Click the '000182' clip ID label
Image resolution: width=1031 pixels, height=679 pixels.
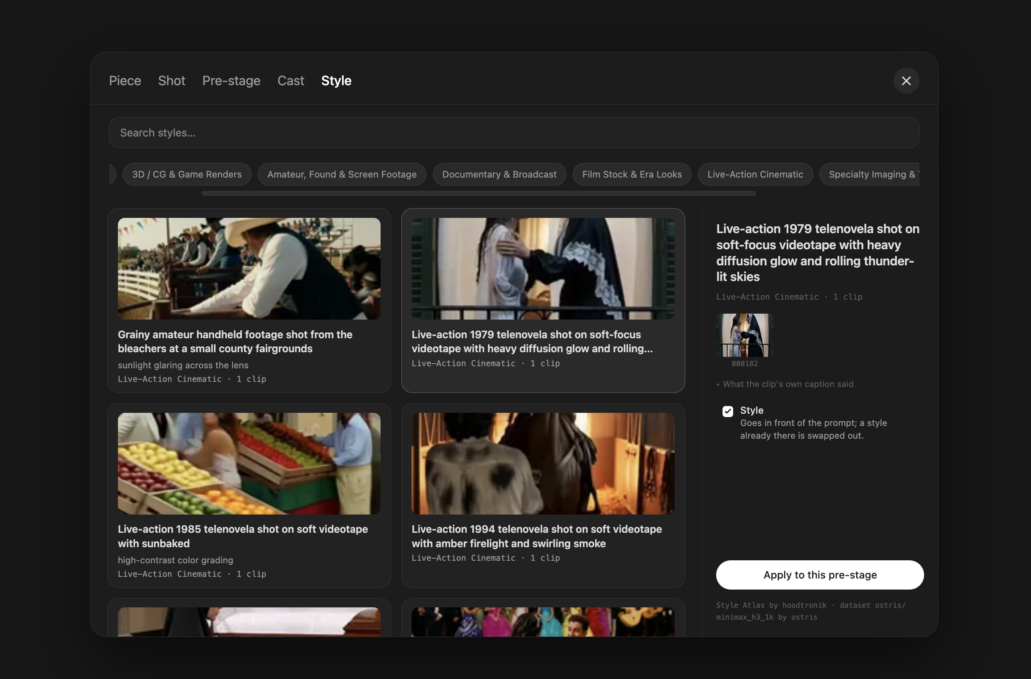745,364
